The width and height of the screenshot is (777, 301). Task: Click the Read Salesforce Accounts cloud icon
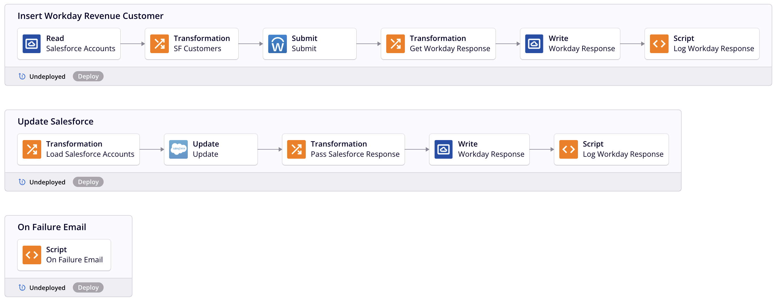pos(31,44)
